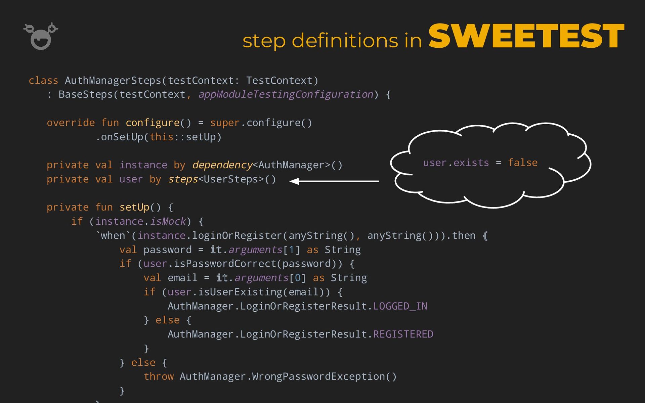Click 'user.isUserExisting(email)' condition
Image resolution: width=645 pixels, height=403 pixels.
(x=246, y=292)
